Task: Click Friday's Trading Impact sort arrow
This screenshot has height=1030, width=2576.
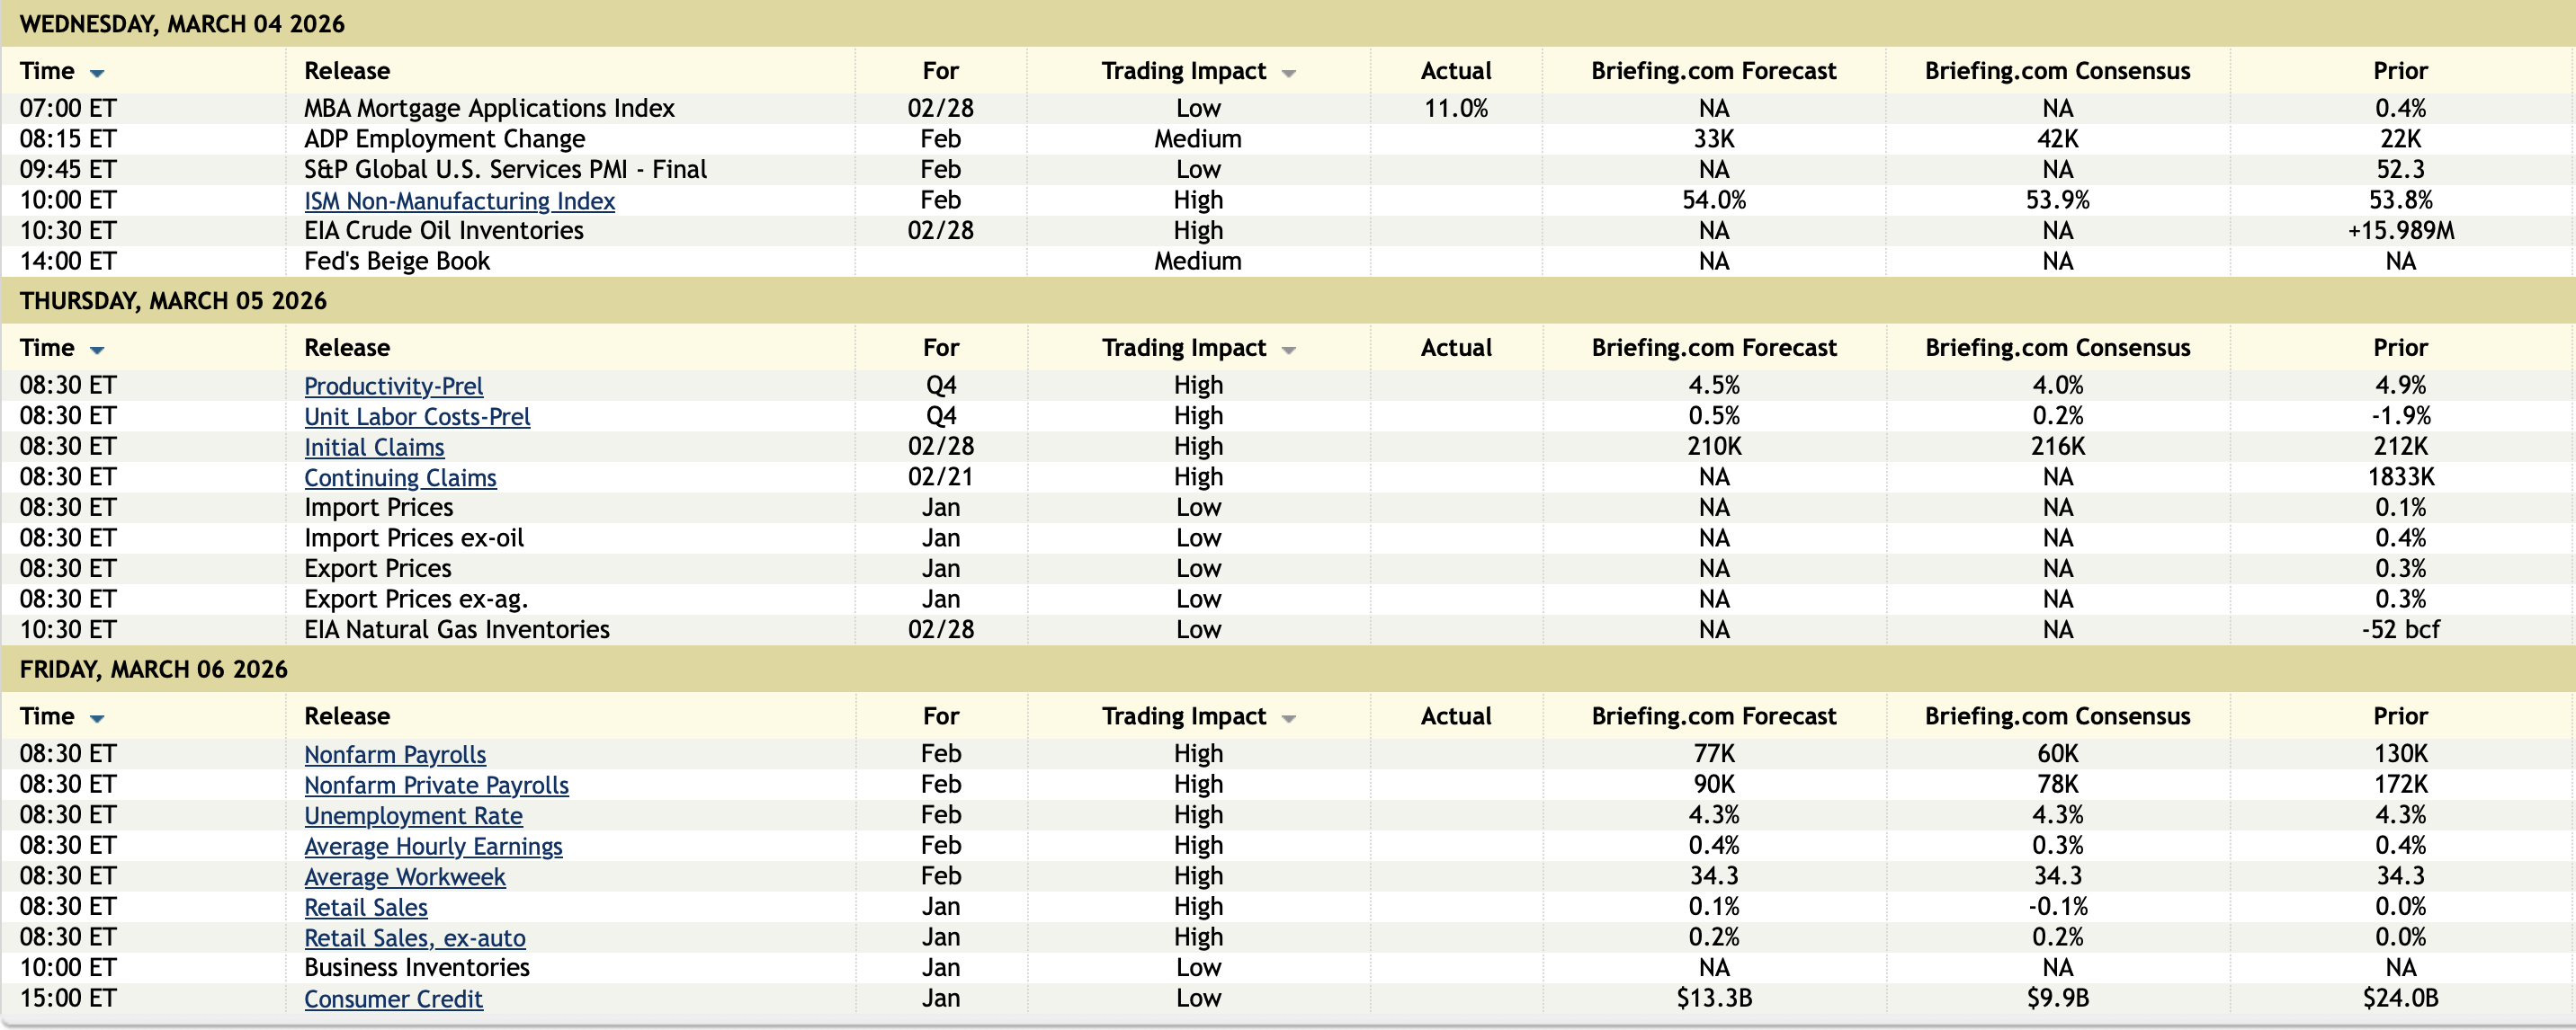Action: (1288, 718)
